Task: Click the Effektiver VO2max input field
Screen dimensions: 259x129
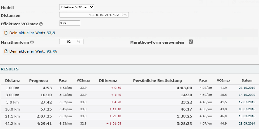Action: [x=69, y=23]
